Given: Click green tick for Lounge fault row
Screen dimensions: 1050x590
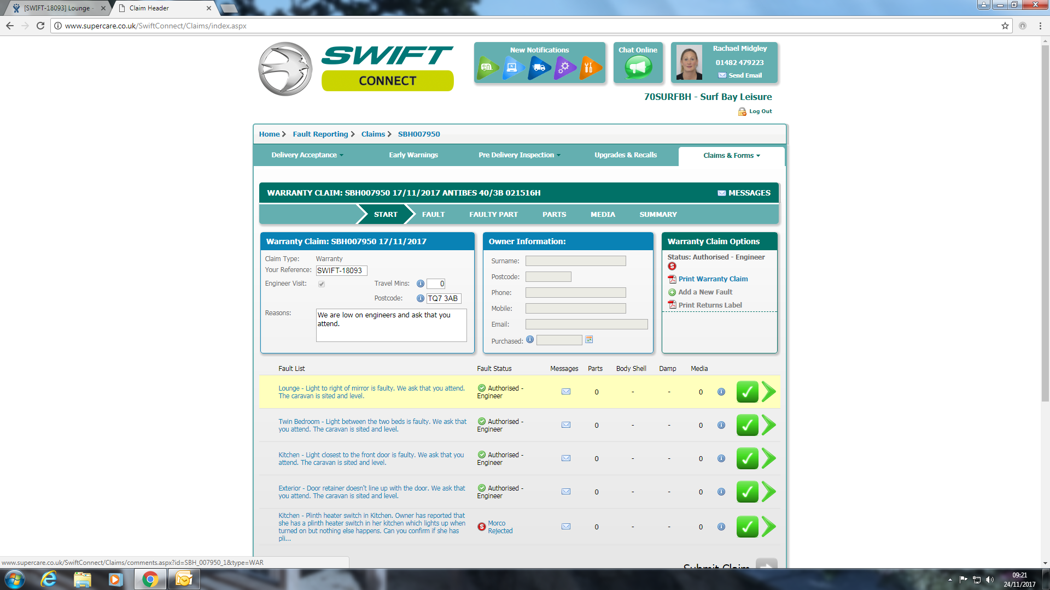Looking at the screenshot, I should click(x=747, y=392).
